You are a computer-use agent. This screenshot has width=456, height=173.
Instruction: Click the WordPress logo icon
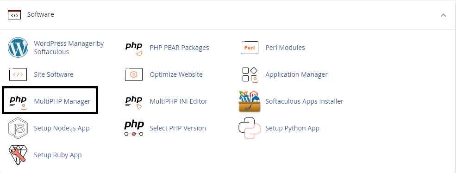[18, 47]
